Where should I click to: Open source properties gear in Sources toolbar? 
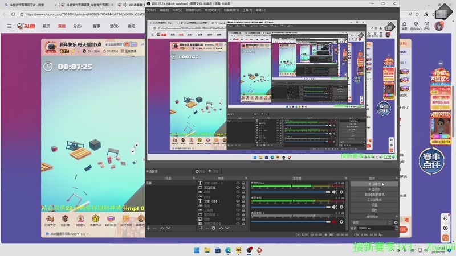[213, 228]
